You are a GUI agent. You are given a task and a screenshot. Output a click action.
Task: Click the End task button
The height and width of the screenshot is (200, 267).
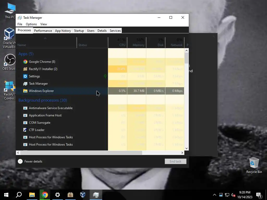click(x=175, y=161)
